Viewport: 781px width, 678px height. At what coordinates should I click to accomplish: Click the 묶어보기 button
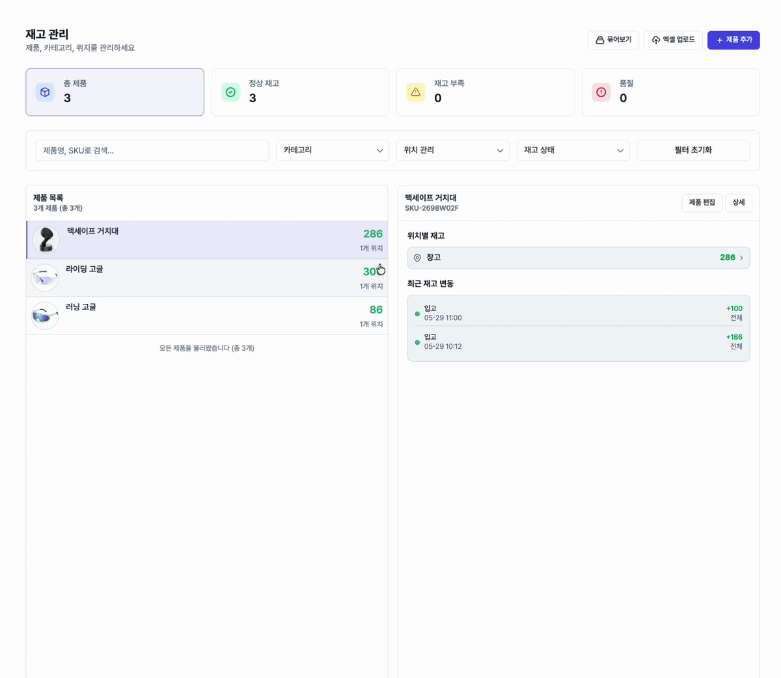[x=613, y=40]
